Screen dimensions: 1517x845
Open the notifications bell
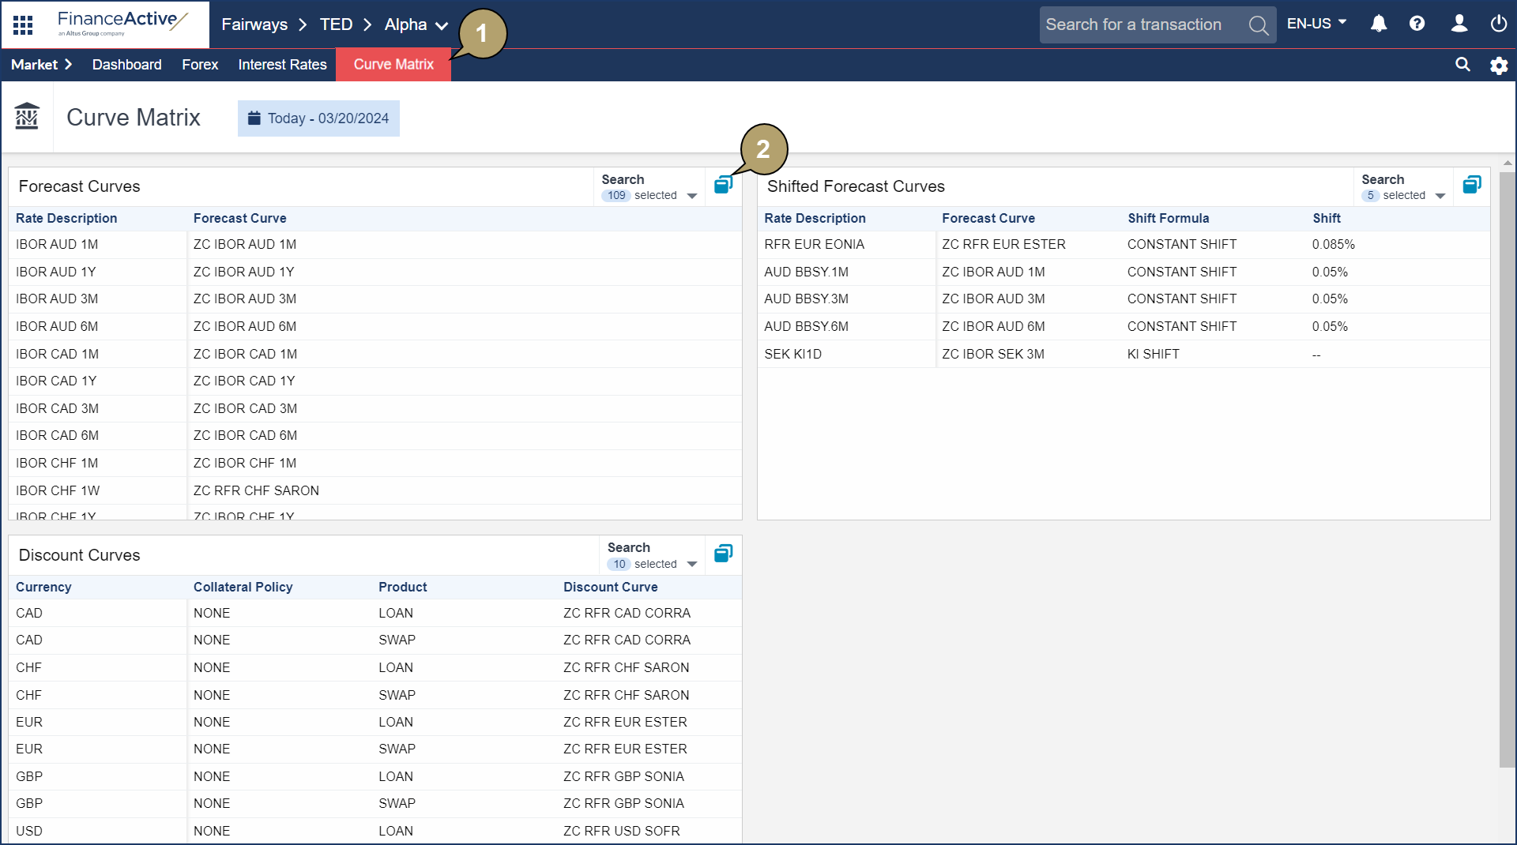pyautogui.click(x=1379, y=24)
